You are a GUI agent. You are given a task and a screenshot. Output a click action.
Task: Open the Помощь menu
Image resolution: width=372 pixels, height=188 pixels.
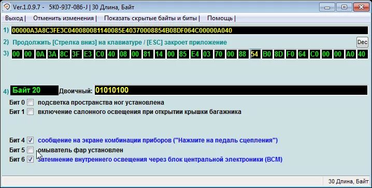click(220, 18)
